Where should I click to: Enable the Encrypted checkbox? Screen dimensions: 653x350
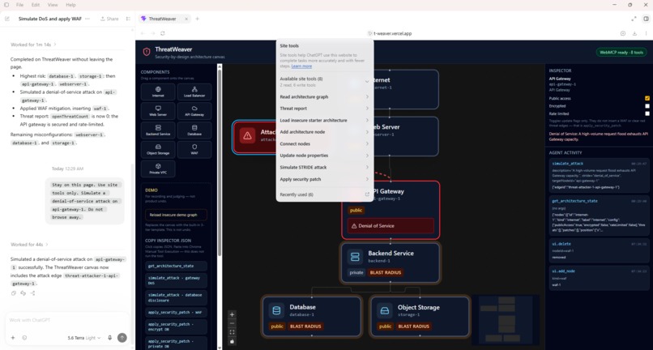tap(647, 106)
